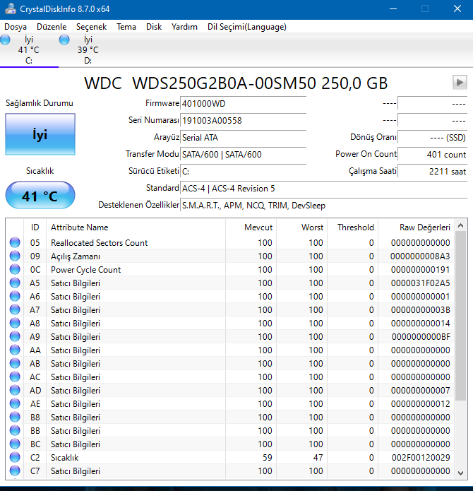Click the Sürücü Etiketi field C:

coord(243,171)
